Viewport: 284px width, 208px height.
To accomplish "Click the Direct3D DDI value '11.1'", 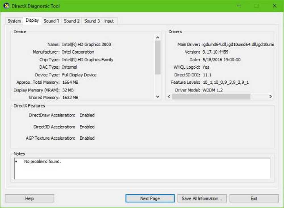I will click(207, 75).
